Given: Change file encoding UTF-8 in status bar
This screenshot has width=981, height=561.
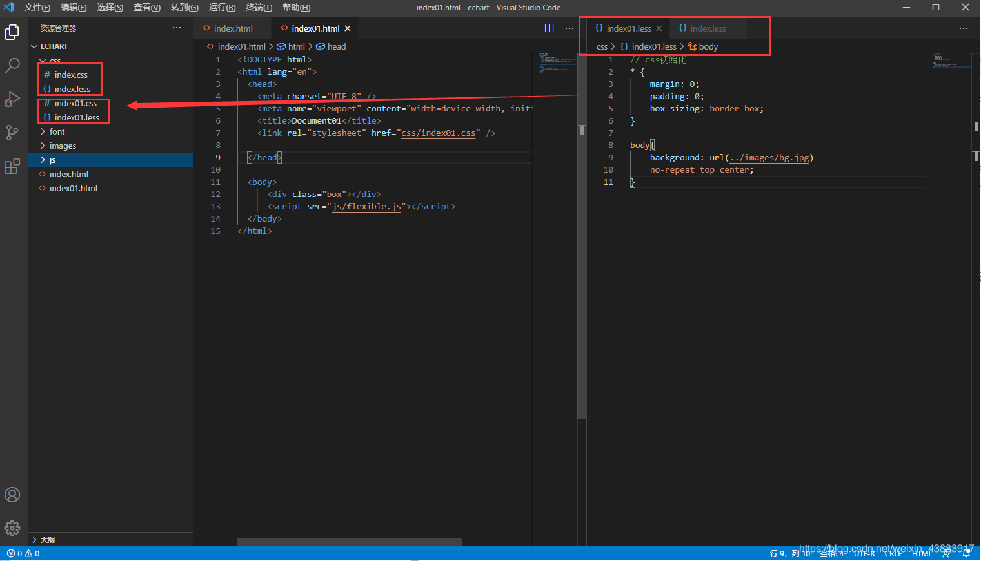Looking at the screenshot, I should (x=864, y=553).
